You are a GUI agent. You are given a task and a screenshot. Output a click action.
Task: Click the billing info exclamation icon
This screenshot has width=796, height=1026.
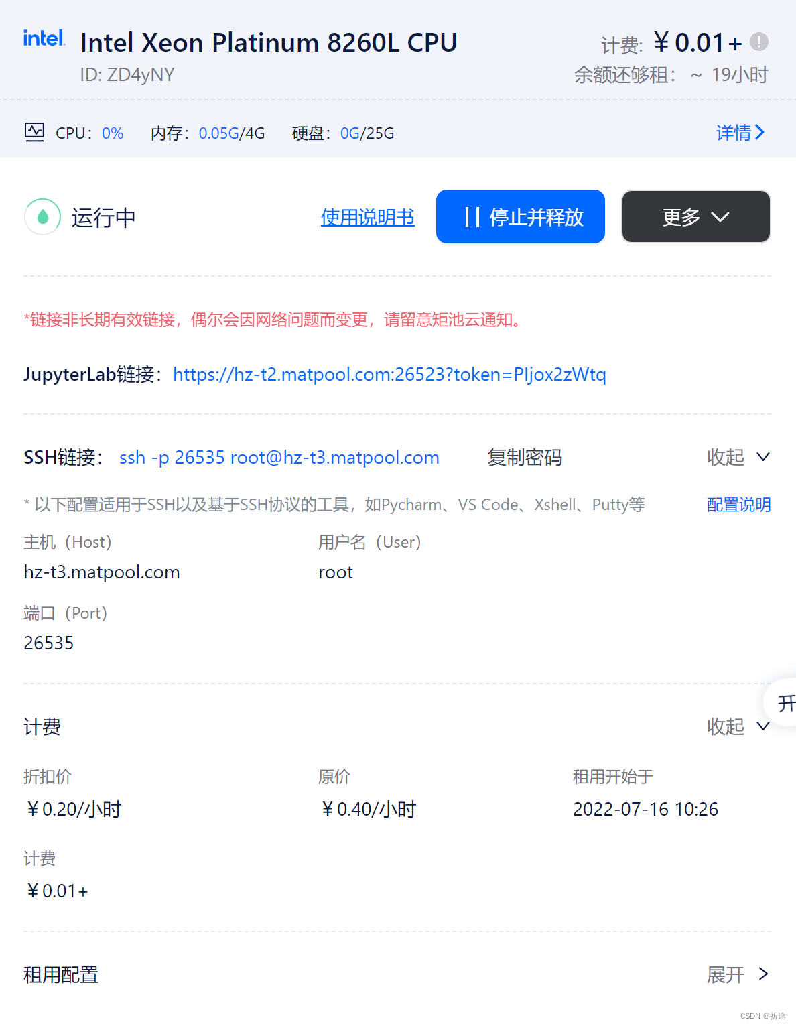758,42
